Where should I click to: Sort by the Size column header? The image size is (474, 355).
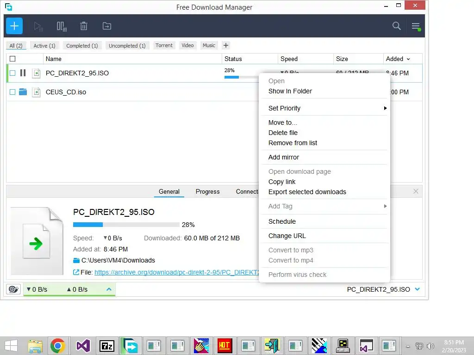tap(358, 59)
